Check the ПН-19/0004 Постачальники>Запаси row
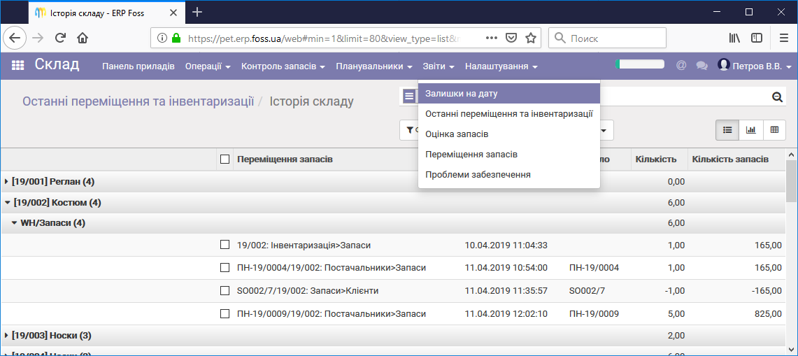This screenshot has width=798, height=356. tap(225, 267)
